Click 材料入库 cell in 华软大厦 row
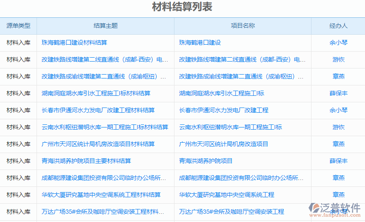Image resolution: width=365 pixels, height=222 pixels. (18, 195)
